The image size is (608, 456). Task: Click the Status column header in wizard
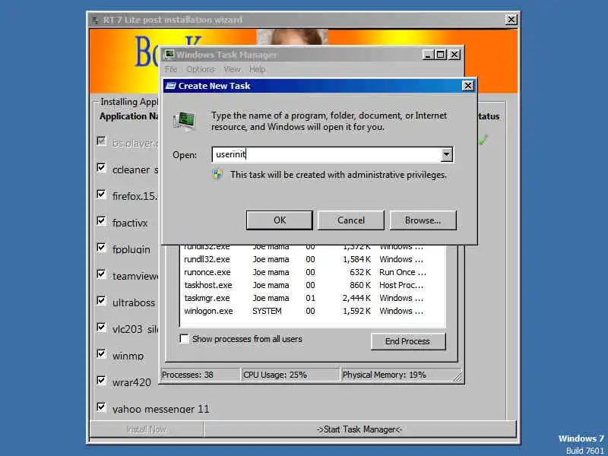coord(489,116)
